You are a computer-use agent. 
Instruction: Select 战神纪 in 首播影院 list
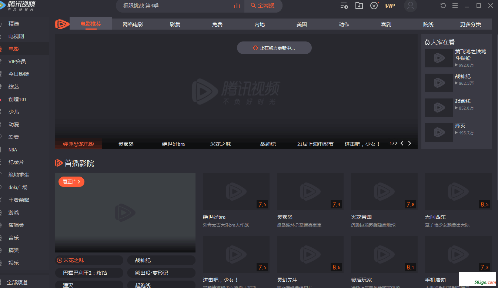click(161, 260)
